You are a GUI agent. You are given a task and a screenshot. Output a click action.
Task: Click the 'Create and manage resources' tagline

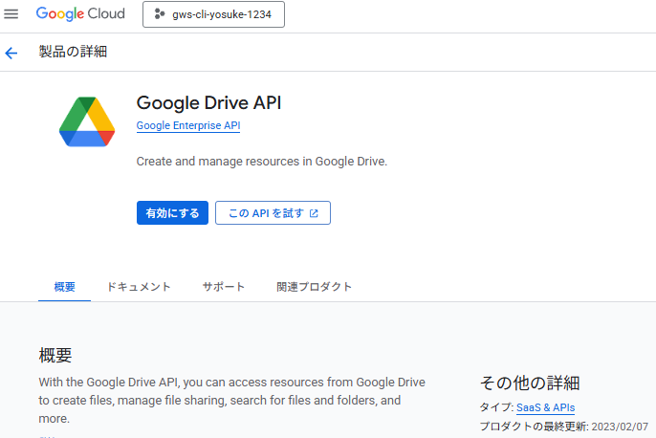(262, 162)
